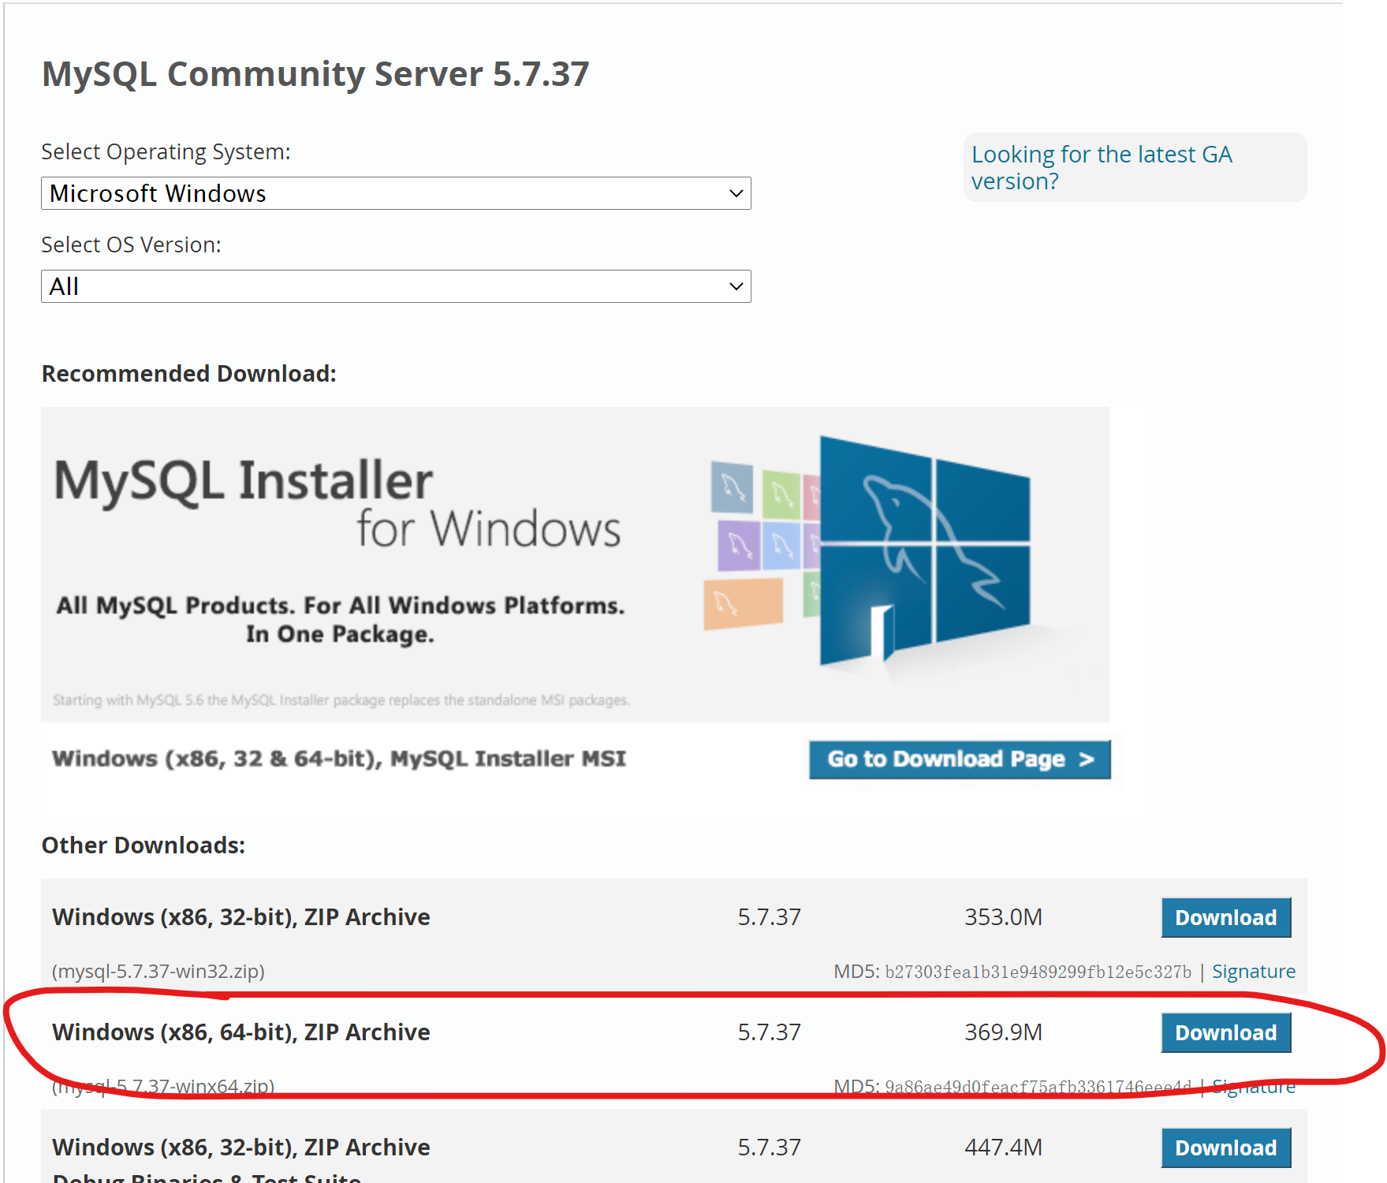Click the Go to Download Page button
Screen dimensions: 1387x1183
tap(960, 759)
